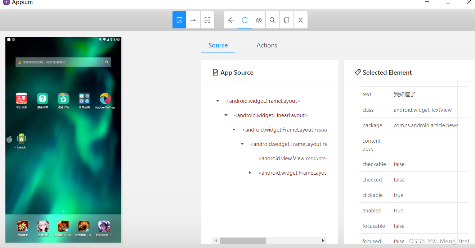Screen dimensions: 475x248
Task: Toggle recorded actions visibility with the eye icon
Action: pos(259,20)
